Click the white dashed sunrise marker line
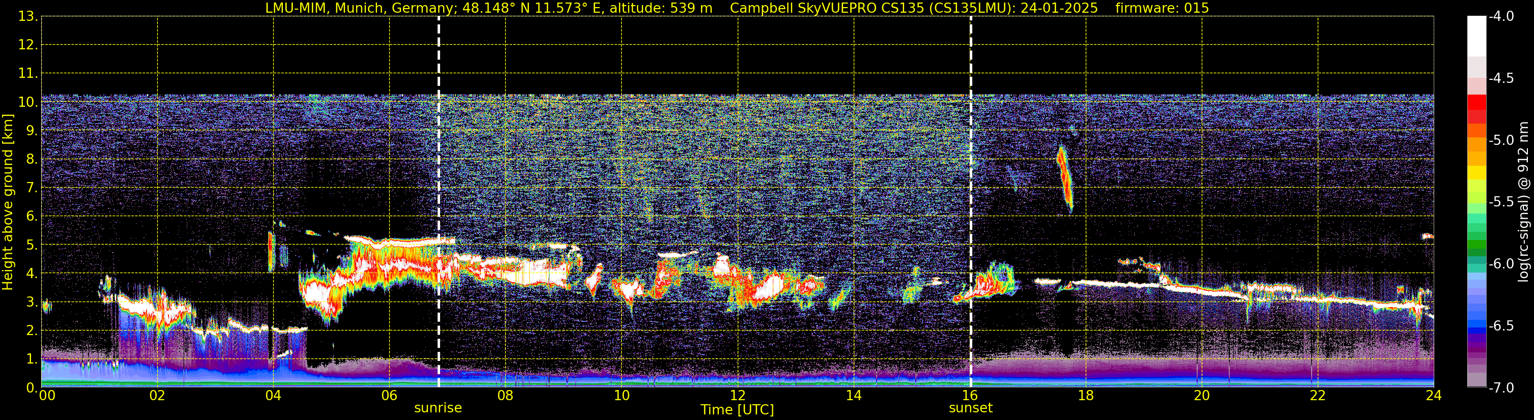 click(439, 202)
